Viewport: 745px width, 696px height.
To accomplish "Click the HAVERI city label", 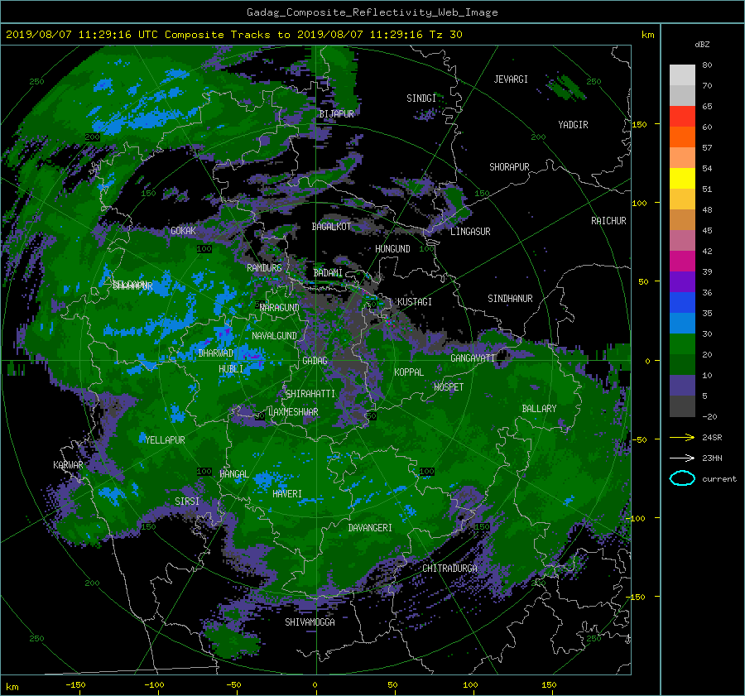I will click(x=287, y=494).
